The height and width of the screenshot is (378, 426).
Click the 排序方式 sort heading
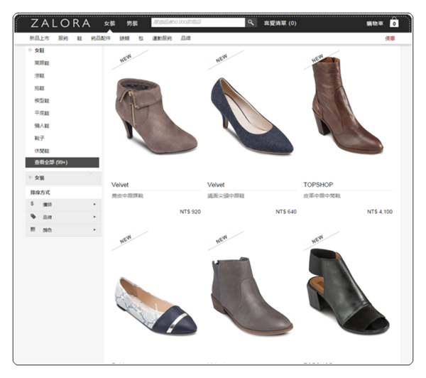pos(40,193)
